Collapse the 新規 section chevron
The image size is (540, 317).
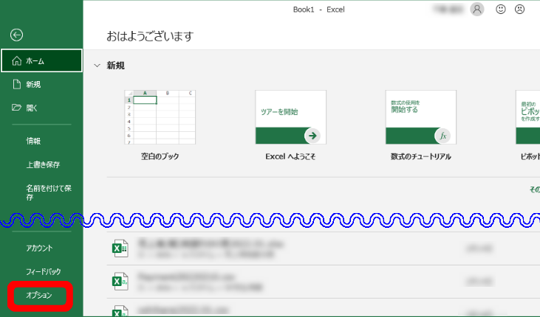point(96,66)
